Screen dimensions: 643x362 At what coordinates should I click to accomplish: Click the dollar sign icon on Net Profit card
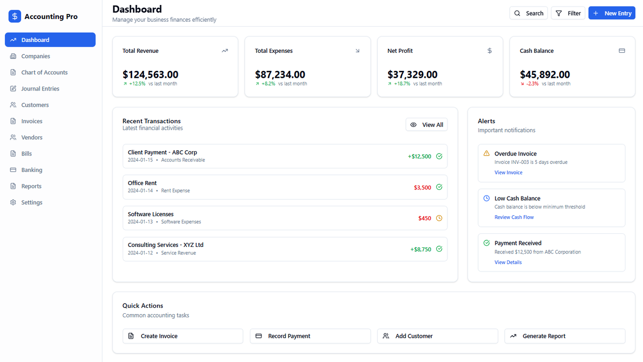point(490,51)
